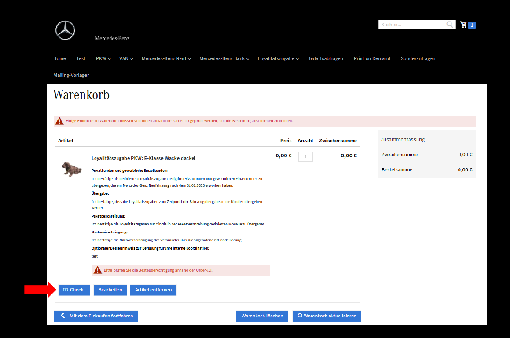The image size is (510, 338).
Task: Click the Warenkorb aktualisieren button
Action: [x=327, y=316]
